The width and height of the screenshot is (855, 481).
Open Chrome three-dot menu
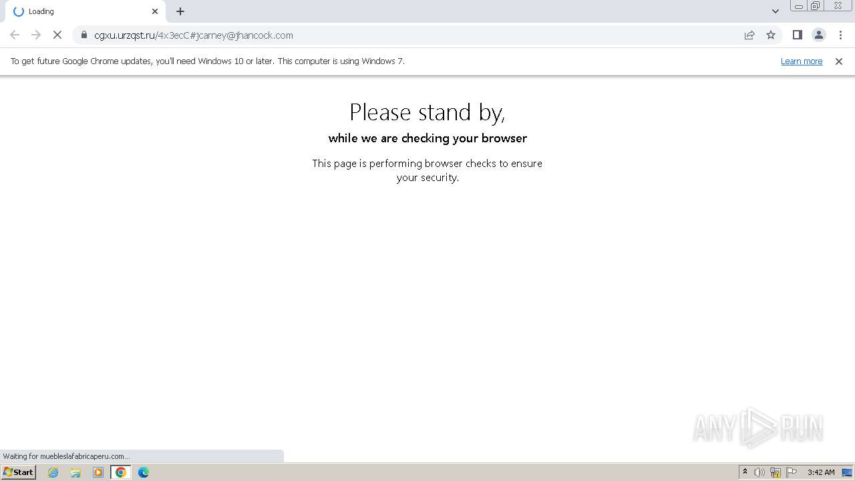click(840, 35)
